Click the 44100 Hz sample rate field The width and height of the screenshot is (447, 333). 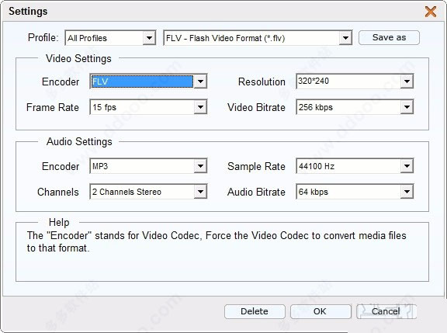point(348,166)
